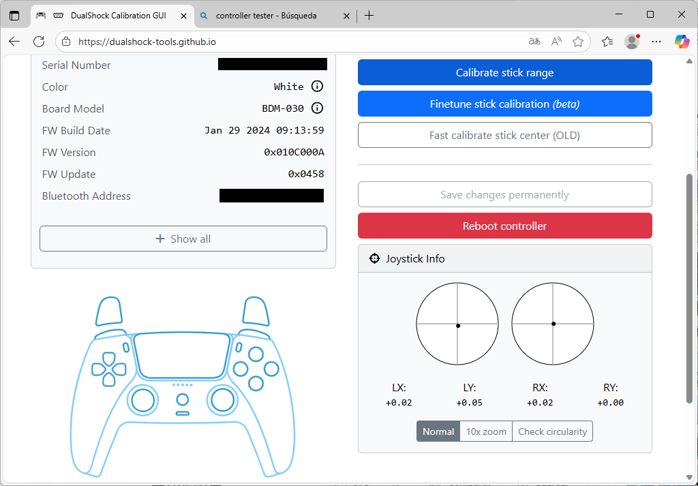
Task: Open the Favorites list icon
Action: click(607, 42)
